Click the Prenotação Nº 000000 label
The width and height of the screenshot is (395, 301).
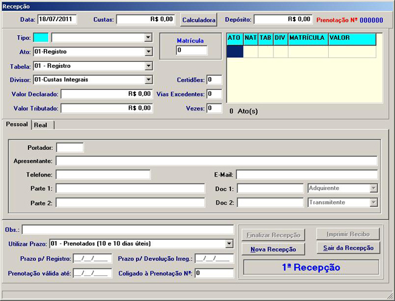tap(349, 20)
